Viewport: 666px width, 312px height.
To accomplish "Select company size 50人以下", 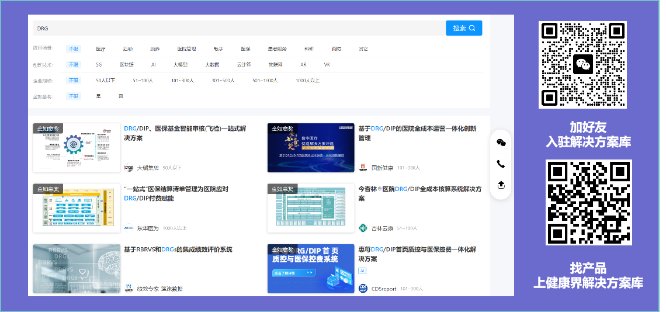I will click(105, 81).
